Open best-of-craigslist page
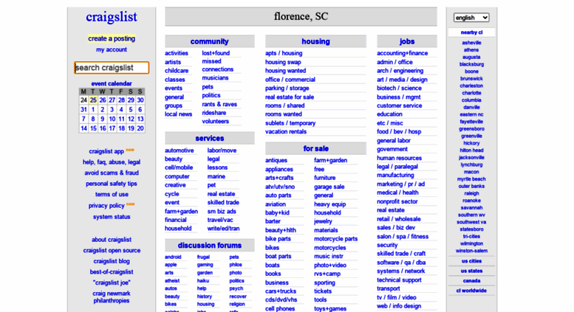The image size is (574, 312). [x=112, y=272]
